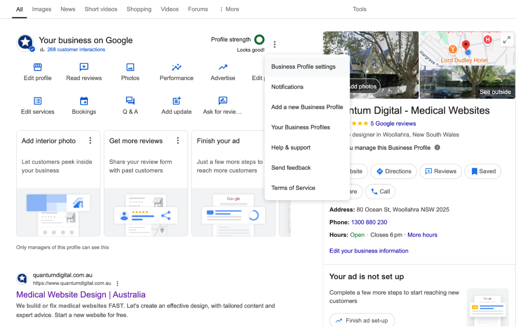Expand the map with the fullscreen arrows icon

(x=507, y=40)
